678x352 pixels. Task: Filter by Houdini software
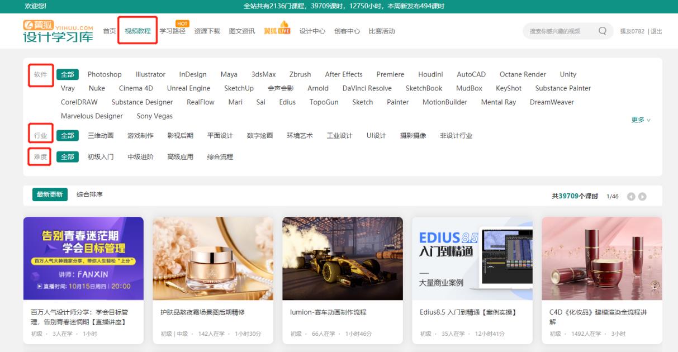[x=430, y=74]
